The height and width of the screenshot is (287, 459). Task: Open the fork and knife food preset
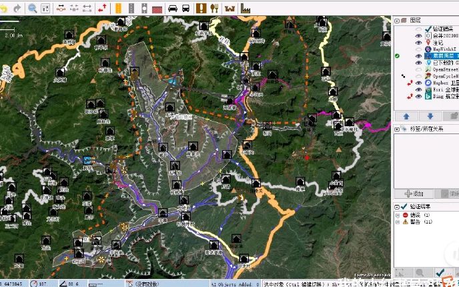pyautogui.click(x=215, y=9)
